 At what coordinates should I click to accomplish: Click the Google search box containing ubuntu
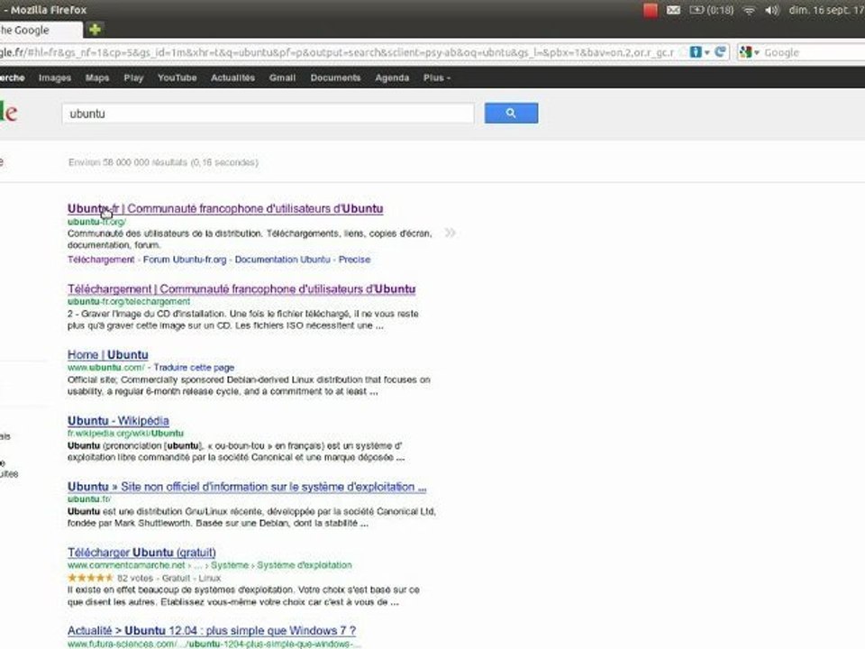coord(268,114)
